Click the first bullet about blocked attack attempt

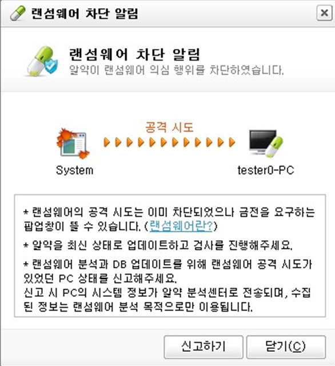pyautogui.click(x=169, y=219)
